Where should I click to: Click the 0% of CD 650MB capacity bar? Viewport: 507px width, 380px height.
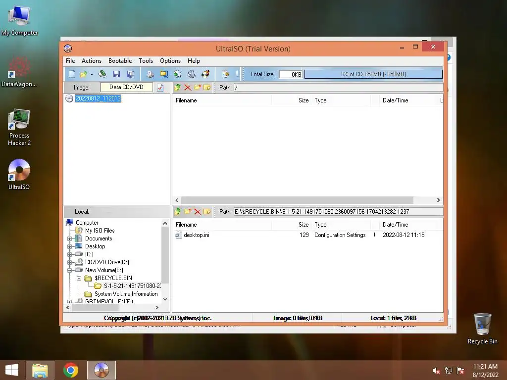373,74
